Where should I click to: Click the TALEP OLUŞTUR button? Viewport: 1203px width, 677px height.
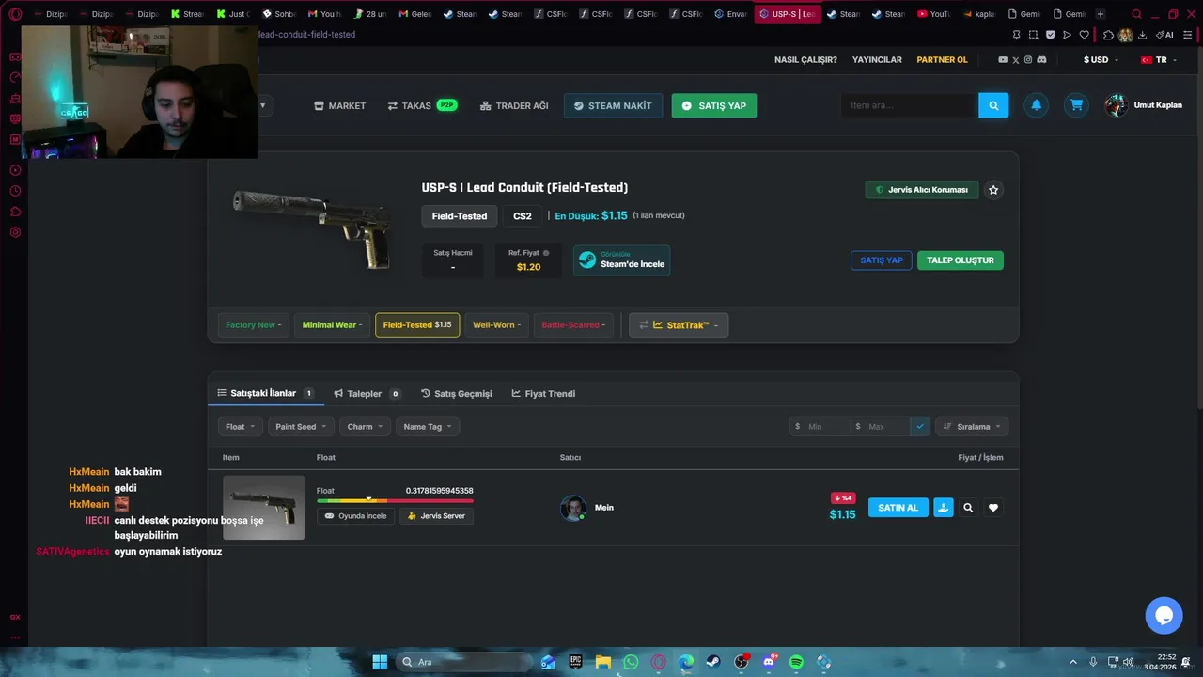[x=960, y=260]
